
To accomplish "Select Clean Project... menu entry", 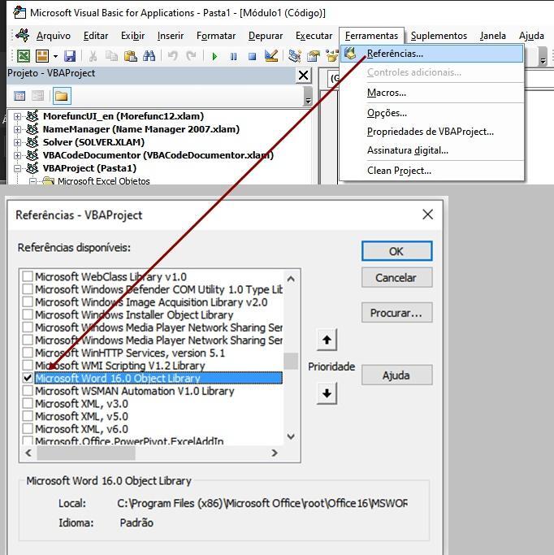I will 431,171.
